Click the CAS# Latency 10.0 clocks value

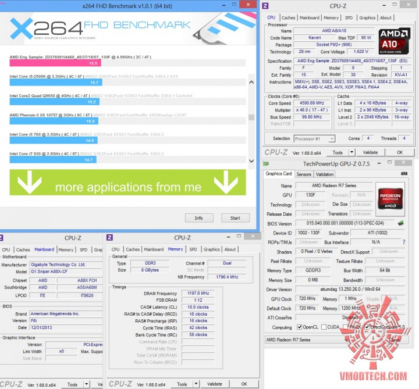coord(198,307)
